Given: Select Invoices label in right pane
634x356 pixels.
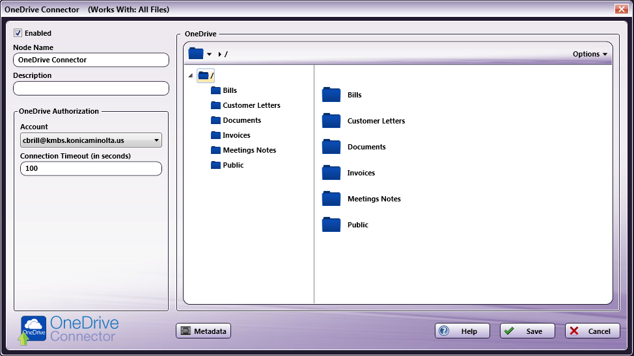Looking at the screenshot, I should [361, 173].
